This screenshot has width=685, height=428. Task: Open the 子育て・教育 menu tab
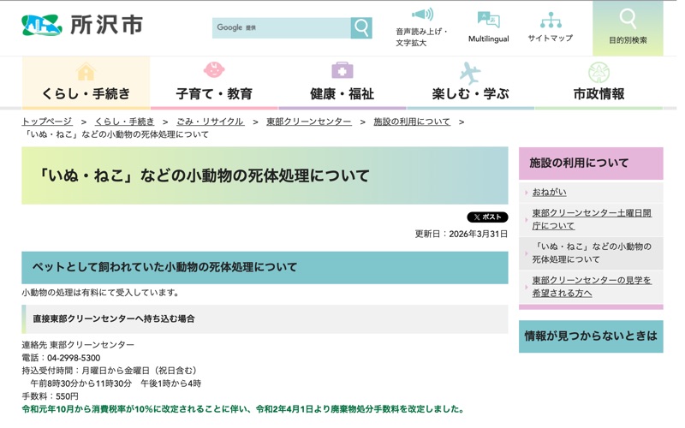pyautogui.click(x=214, y=82)
